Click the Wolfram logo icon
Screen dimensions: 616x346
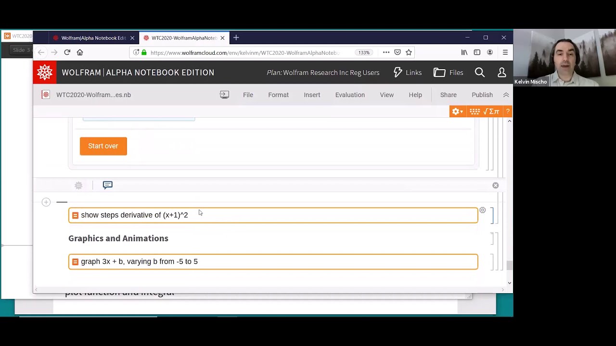[x=45, y=73]
